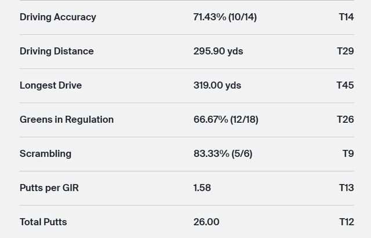Click the Scrambling stat label
This screenshot has height=238, width=371.
pyautogui.click(x=45, y=153)
